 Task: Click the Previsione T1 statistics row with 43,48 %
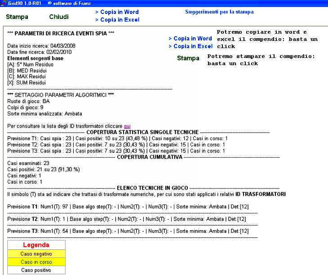[117, 138]
